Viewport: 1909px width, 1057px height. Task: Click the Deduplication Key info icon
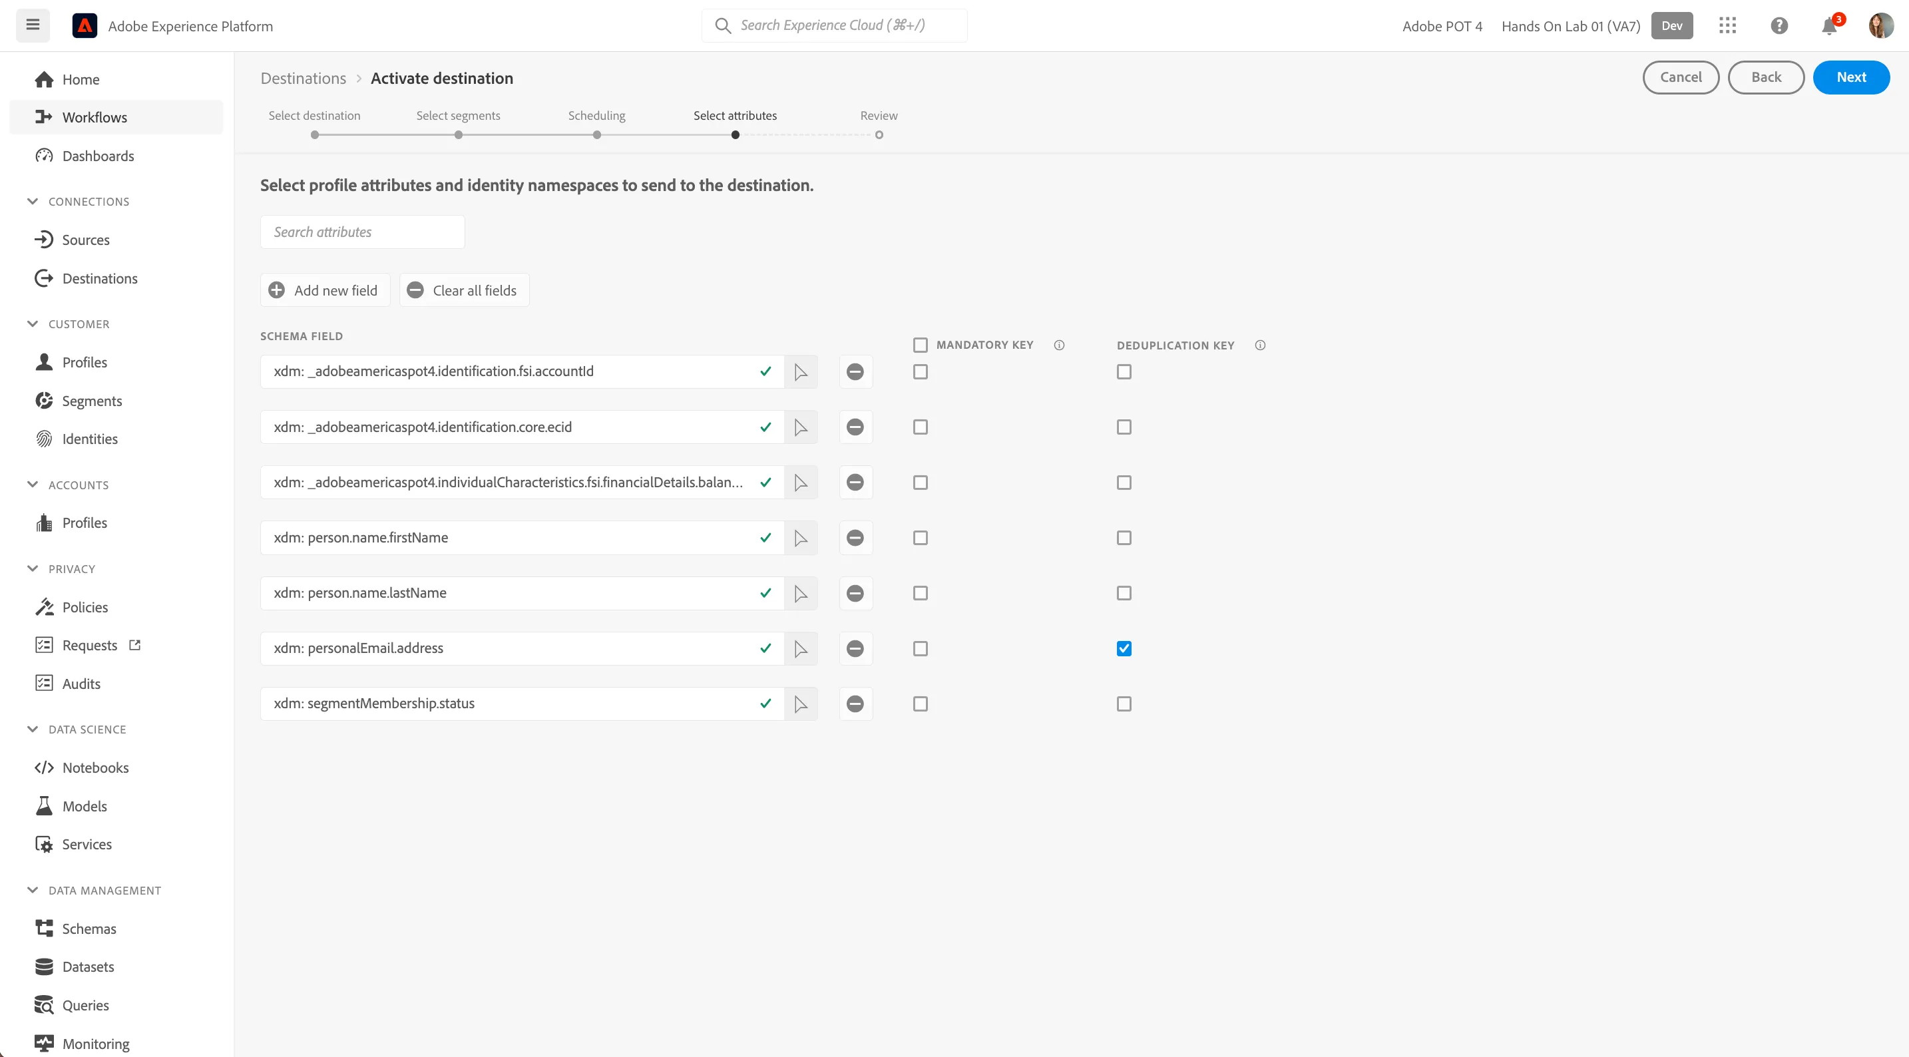pyautogui.click(x=1260, y=345)
